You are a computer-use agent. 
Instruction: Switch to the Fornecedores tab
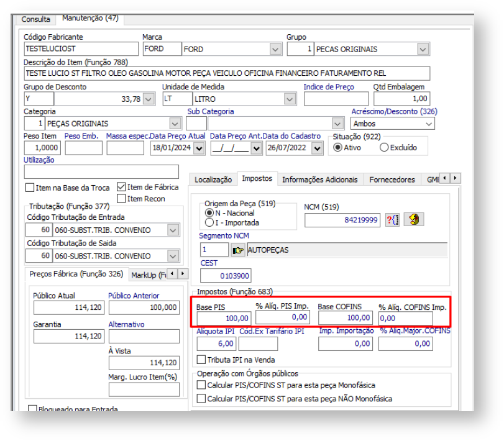[392, 180]
